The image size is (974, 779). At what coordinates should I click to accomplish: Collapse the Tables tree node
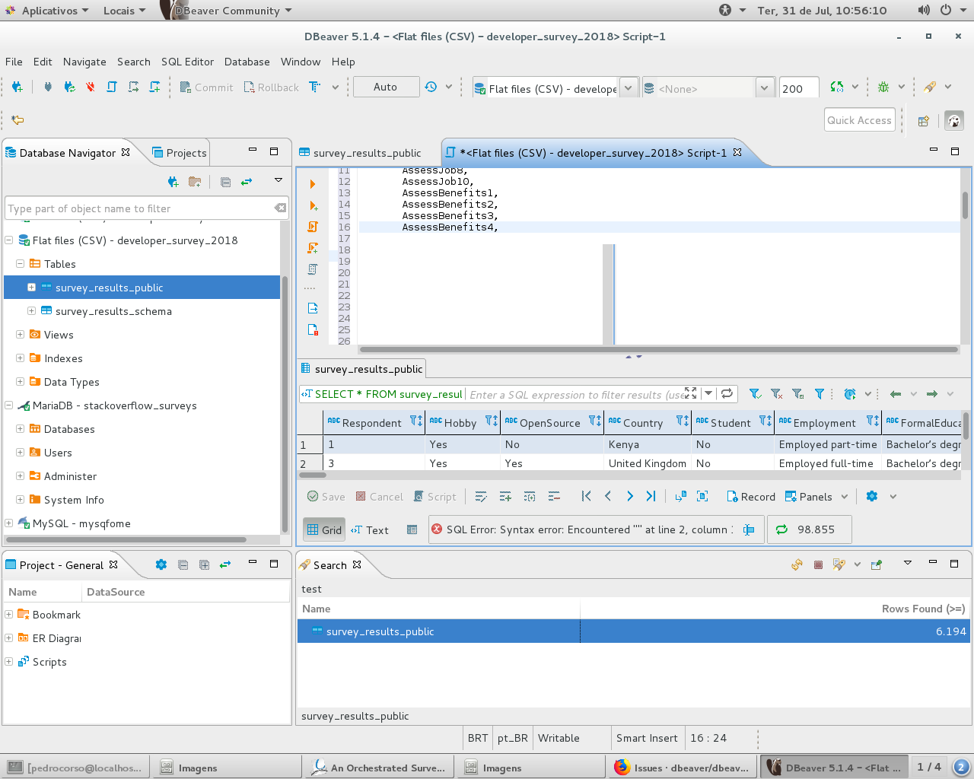(20, 263)
